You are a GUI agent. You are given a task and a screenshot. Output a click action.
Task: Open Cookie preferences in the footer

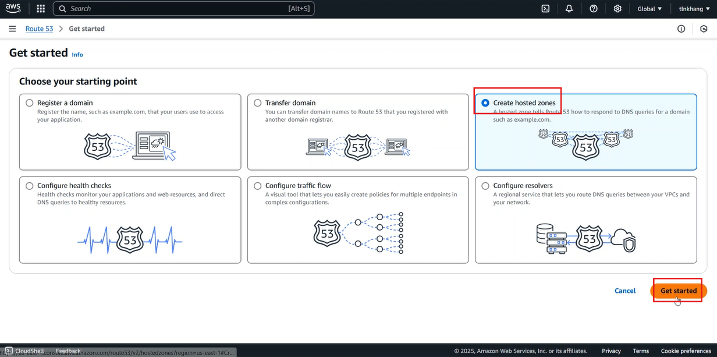click(686, 351)
